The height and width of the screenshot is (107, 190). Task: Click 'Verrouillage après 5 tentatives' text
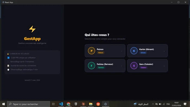pyautogui.click(x=22, y=62)
